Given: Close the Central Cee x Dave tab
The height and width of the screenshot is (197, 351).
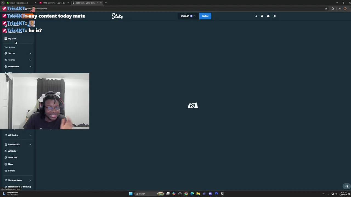Looking at the screenshot, I should (x=68, y=3).
